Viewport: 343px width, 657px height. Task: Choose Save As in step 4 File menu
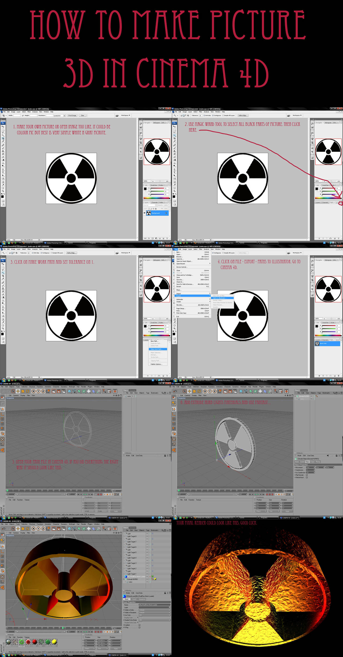(x=193, y=280)
